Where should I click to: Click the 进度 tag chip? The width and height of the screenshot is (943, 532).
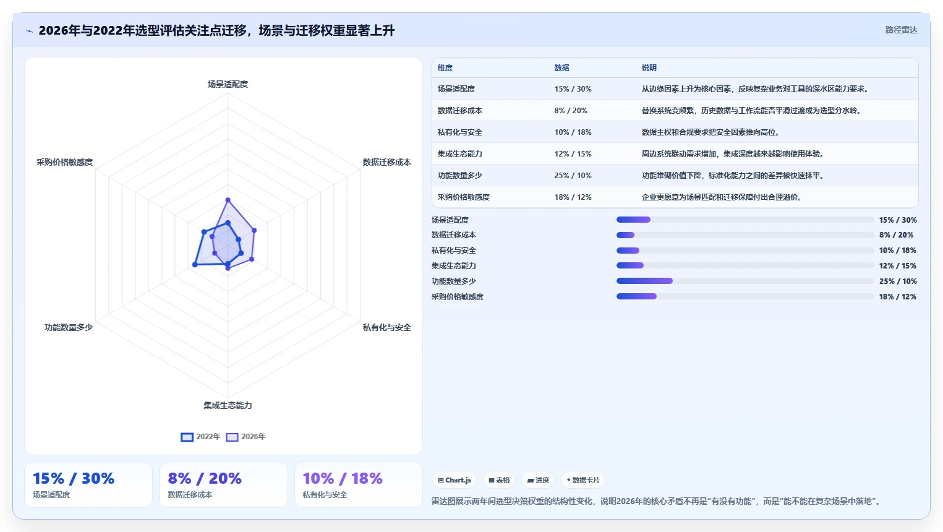538,480
